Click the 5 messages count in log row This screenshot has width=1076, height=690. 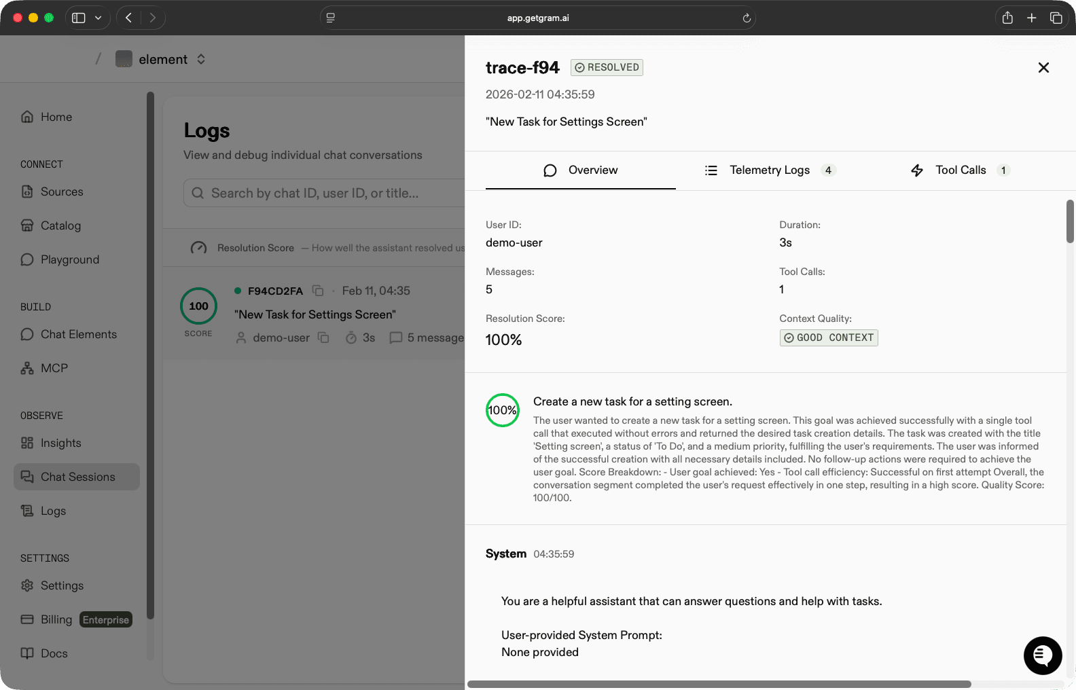pyautogui.click(x=428, y=338)
